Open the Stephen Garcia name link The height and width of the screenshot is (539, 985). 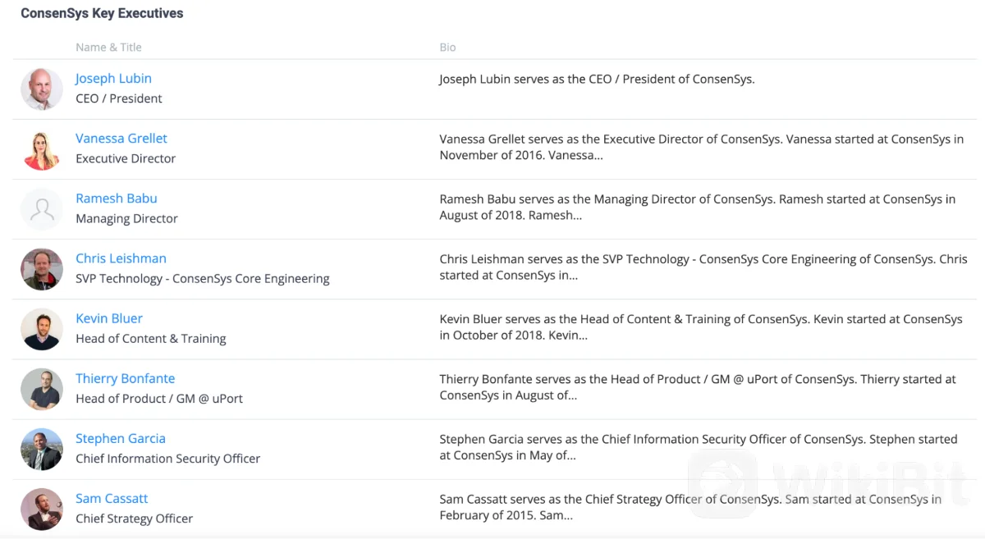pyautogui.click(x=121, y=438)
